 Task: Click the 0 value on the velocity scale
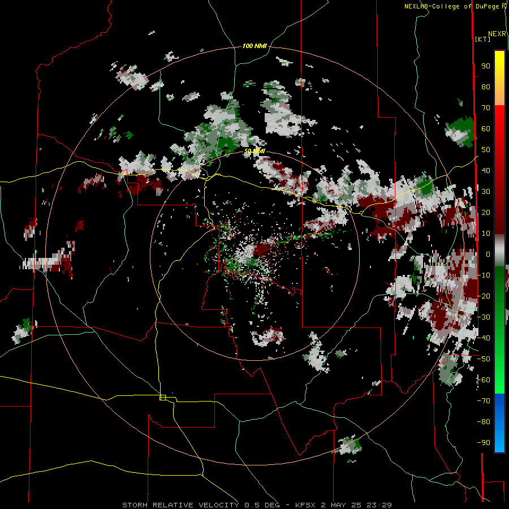[488, 255]
